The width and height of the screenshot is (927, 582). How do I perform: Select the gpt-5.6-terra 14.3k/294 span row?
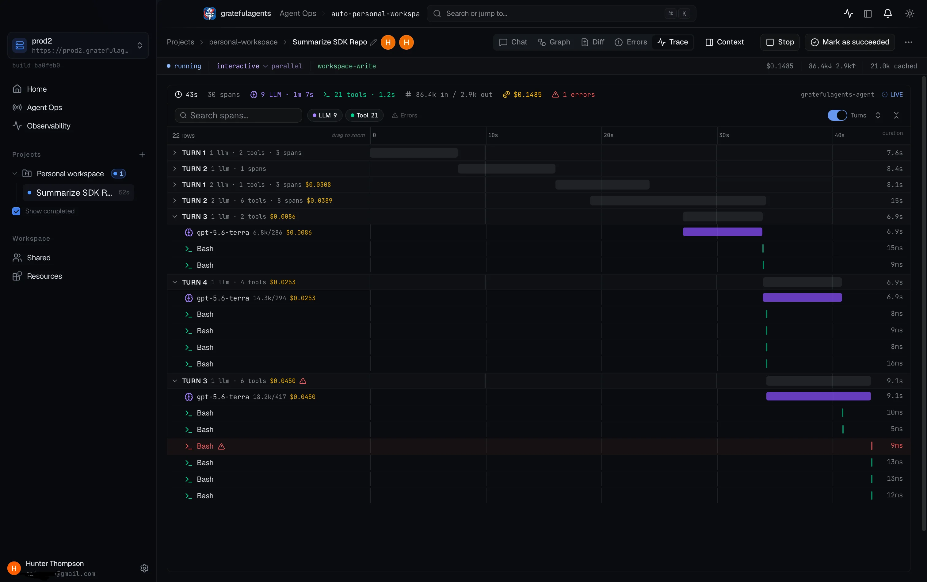539,298
